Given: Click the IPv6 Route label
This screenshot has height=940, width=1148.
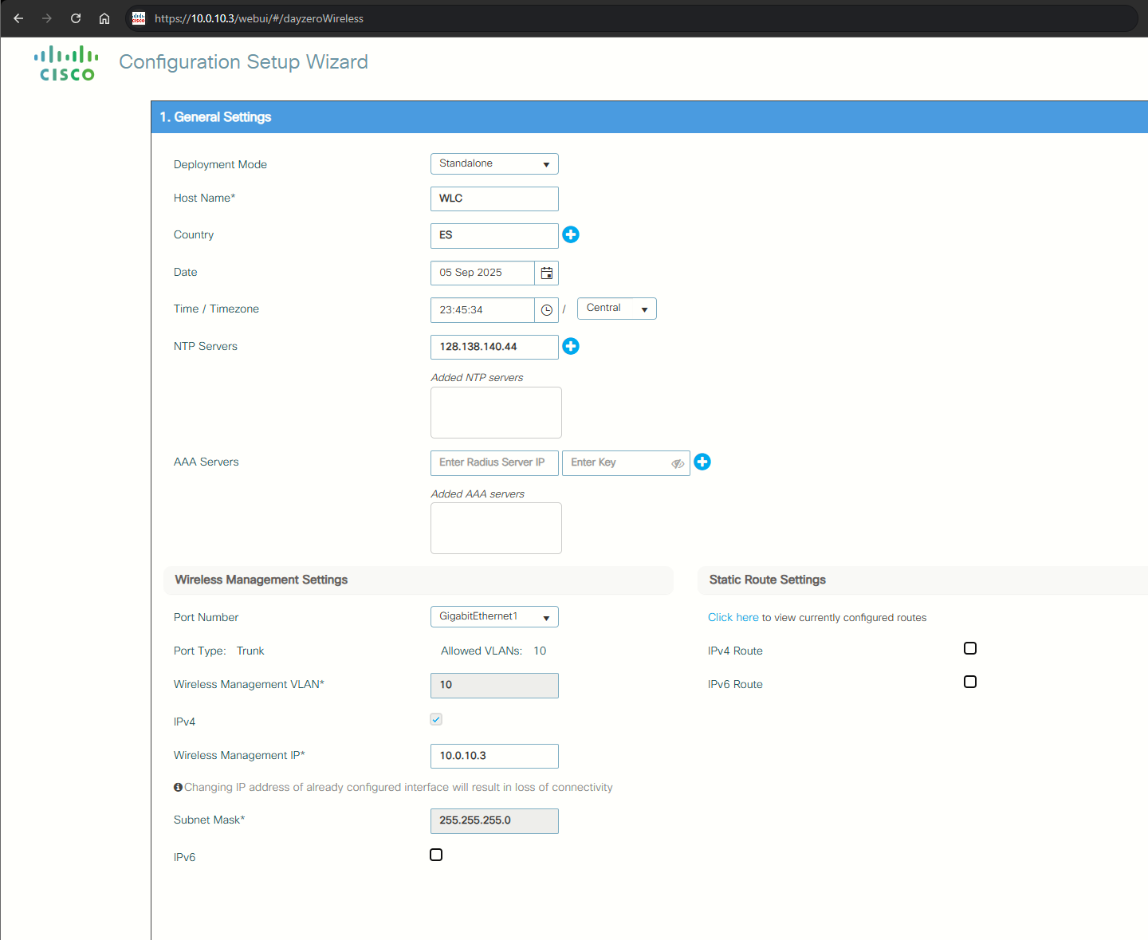Looking at the screenshot, I should pyautogui.click(x=735, y=684).
